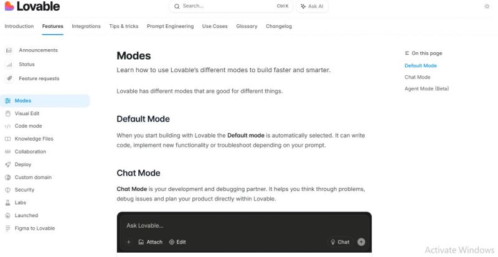498x257 pixels.
Task: Click the Feature requests paperclip icon
Action: point(9,78)
